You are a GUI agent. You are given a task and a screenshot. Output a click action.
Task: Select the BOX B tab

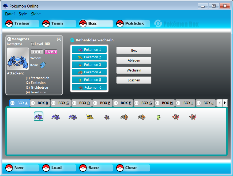click(x=40, y=103)
